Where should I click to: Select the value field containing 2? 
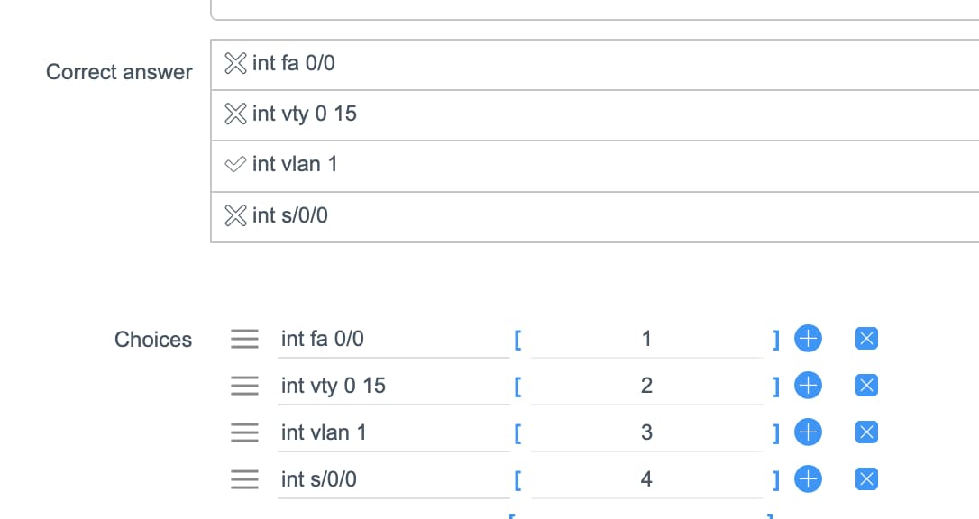pyautogui.click(x=645, y=386)
